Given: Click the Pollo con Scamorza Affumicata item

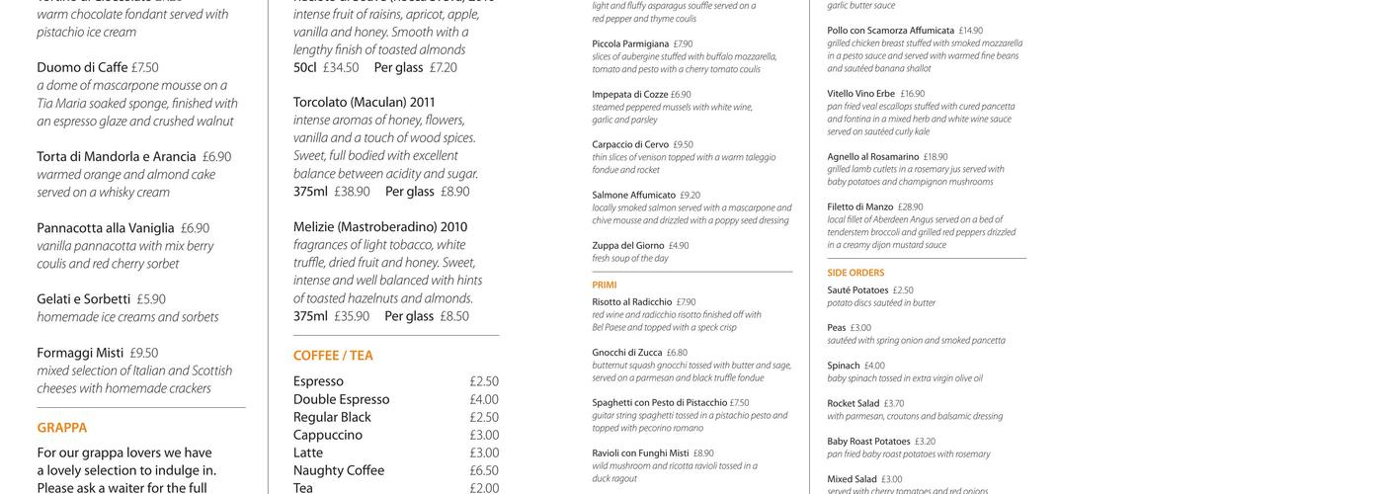Looking at the screenshot, I should (890, 31).
